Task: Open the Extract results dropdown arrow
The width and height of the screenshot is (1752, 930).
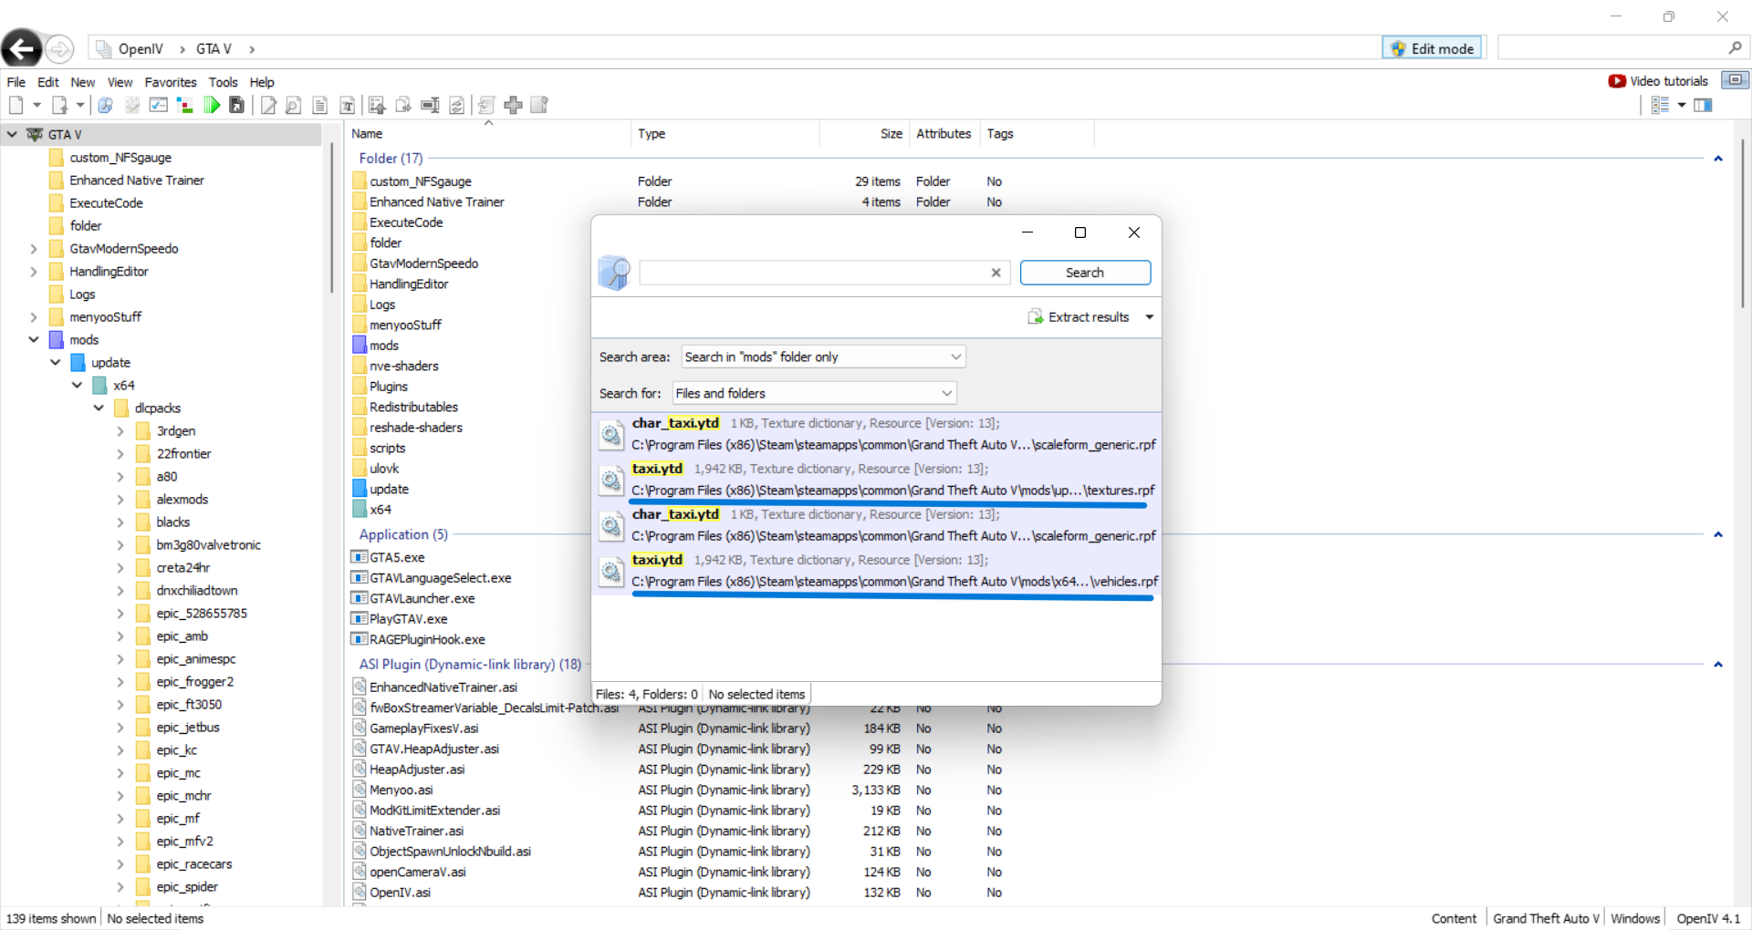Action: 1150,317
